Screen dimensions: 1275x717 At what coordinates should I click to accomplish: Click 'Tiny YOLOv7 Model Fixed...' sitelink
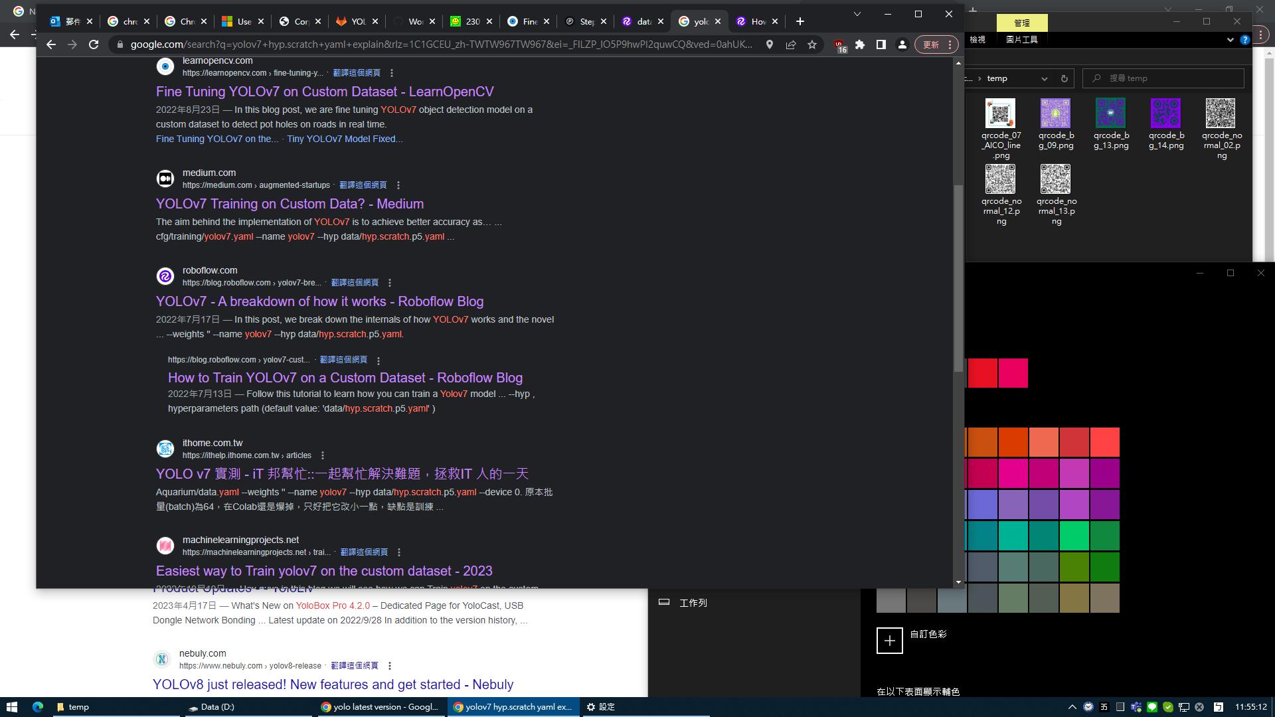345,139
